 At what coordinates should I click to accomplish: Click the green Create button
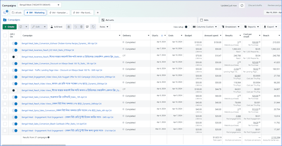10,27
